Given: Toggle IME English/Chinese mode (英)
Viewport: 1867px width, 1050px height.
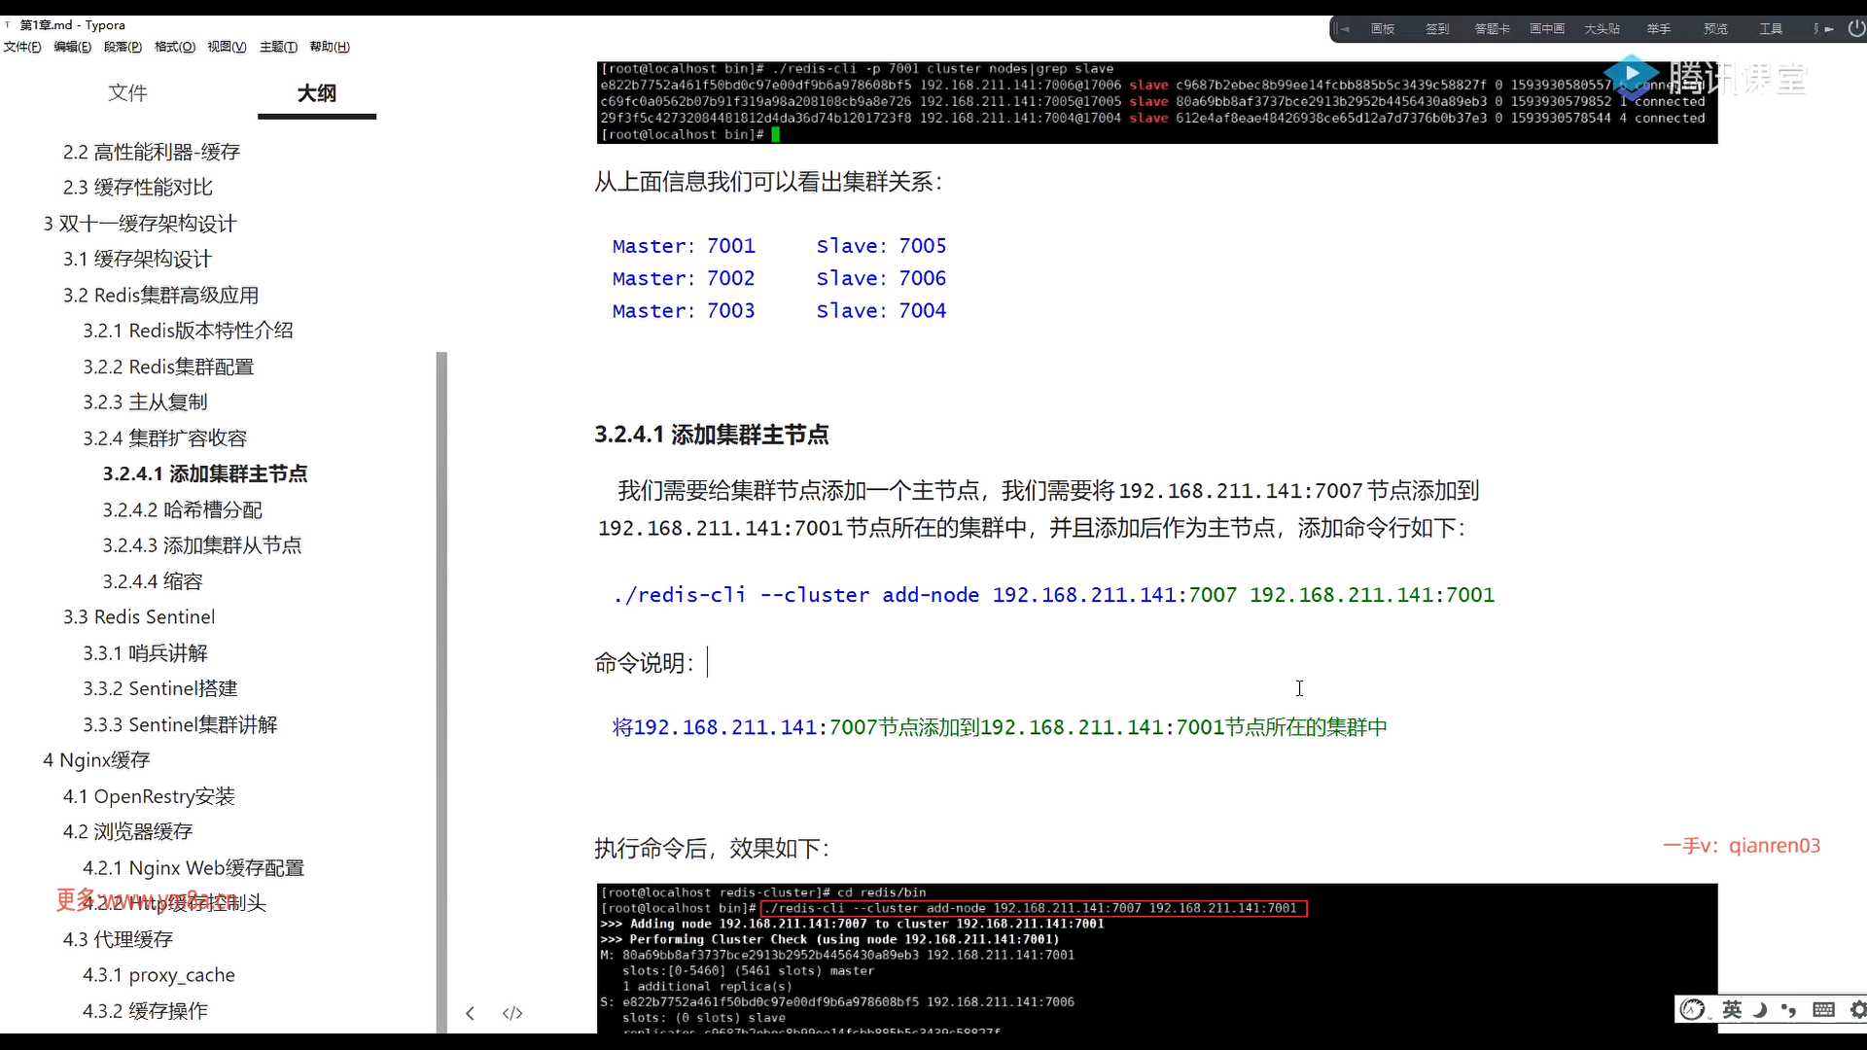Looking at the screenshot, I should coord(1732,1009).
